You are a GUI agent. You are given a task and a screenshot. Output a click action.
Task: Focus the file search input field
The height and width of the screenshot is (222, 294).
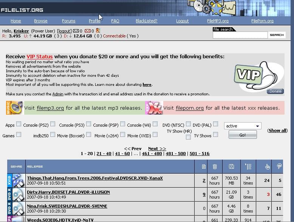coord(240,35)
